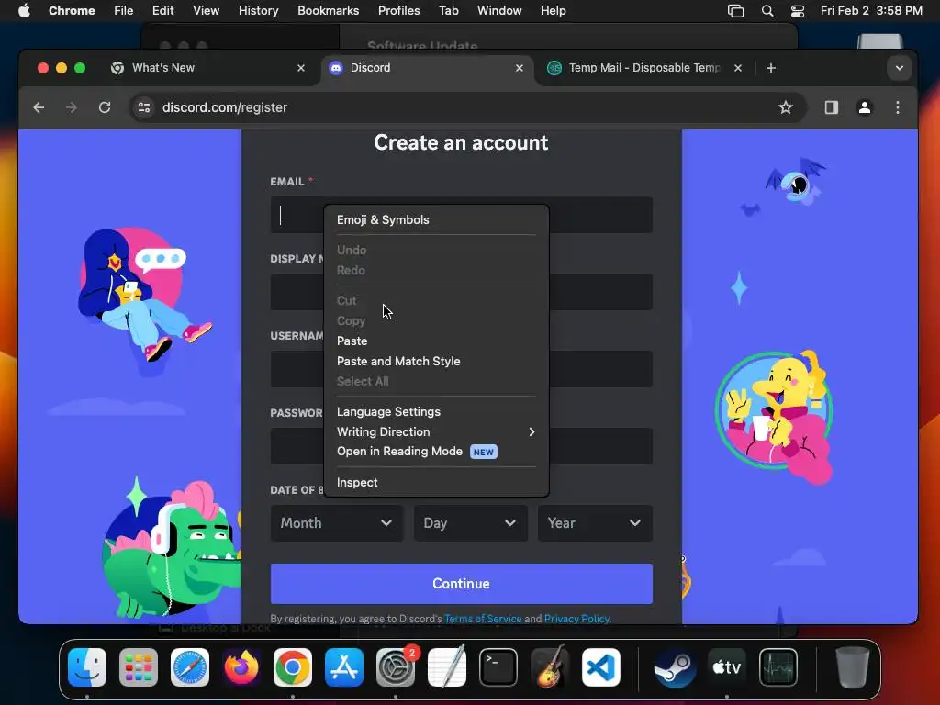This screenshot has width=940, height=705.
Task: Open the Trash in the dock
Action: click(x=852, y=667)
